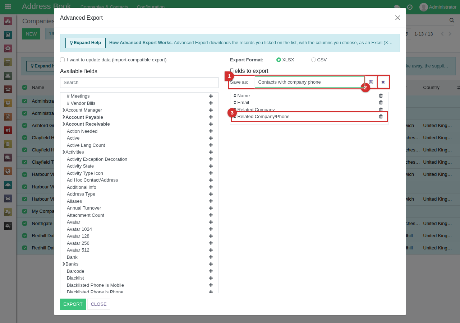Click the Expand Help button in the dialog

pos(86,43)
